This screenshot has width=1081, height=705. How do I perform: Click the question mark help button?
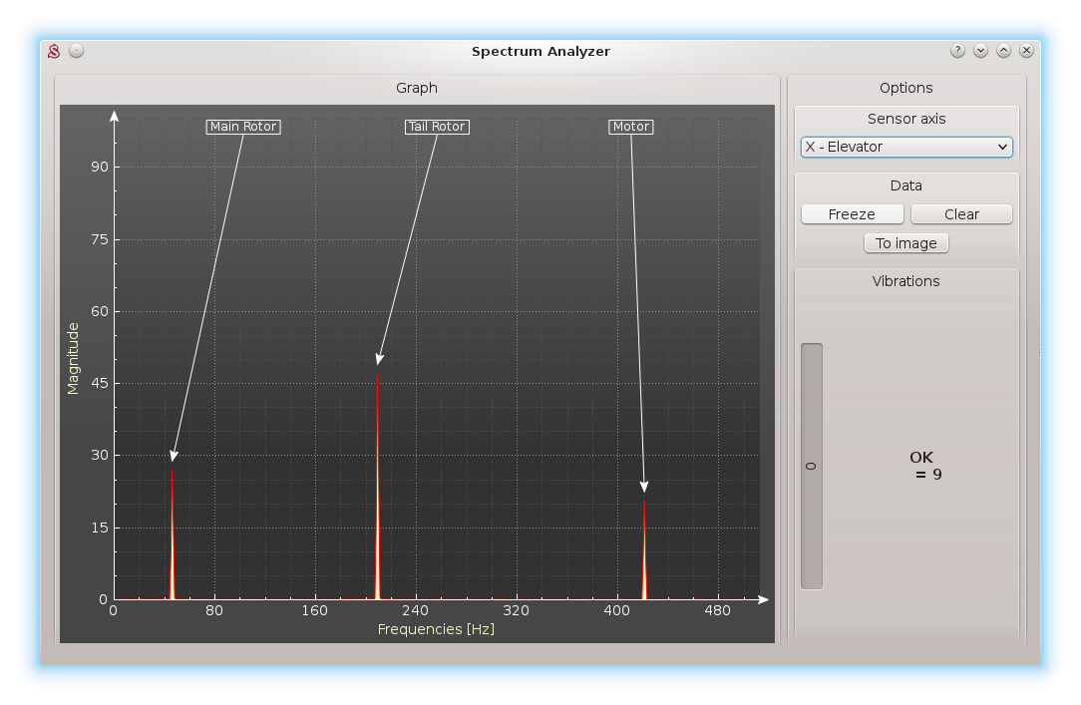[957, 51]
